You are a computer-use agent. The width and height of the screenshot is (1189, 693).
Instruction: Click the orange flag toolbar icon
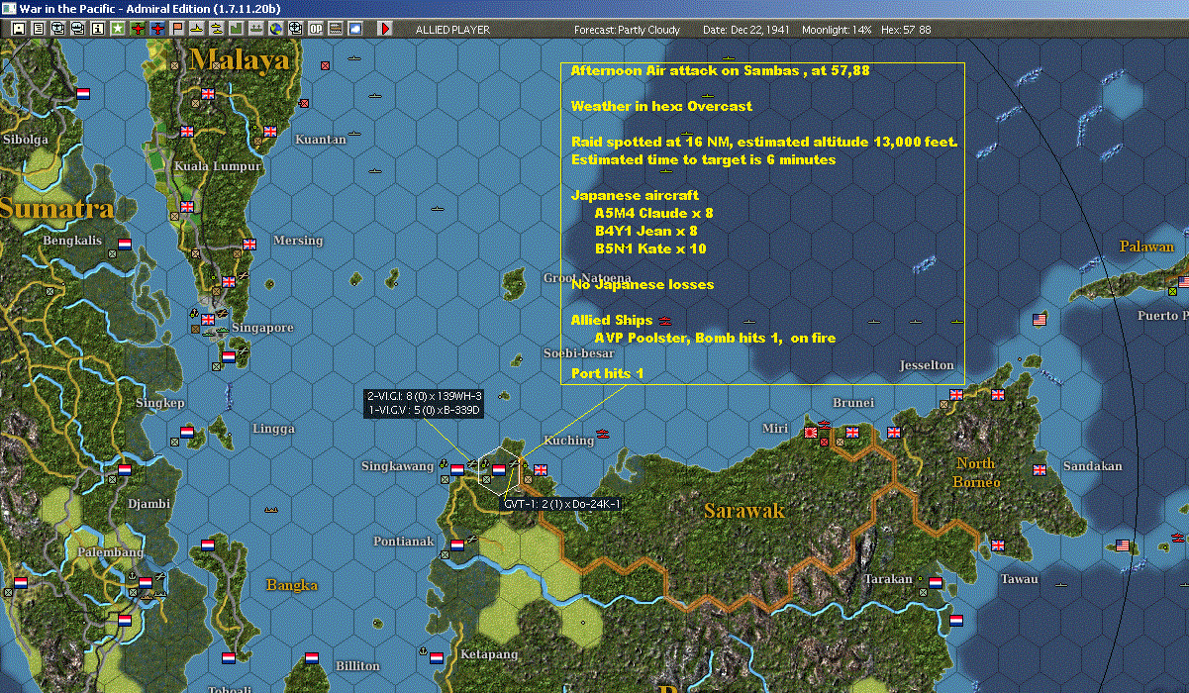(177, 29)
